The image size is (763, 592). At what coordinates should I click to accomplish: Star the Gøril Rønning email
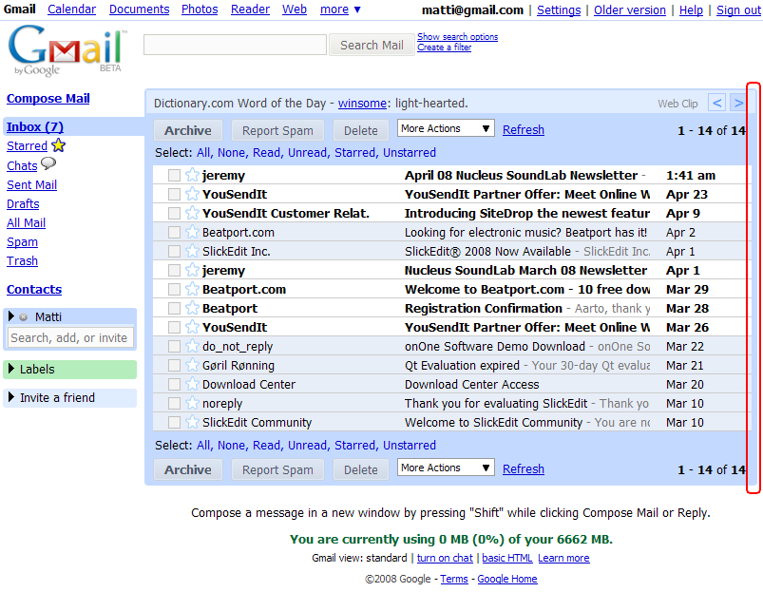click(x=192, y=364)
